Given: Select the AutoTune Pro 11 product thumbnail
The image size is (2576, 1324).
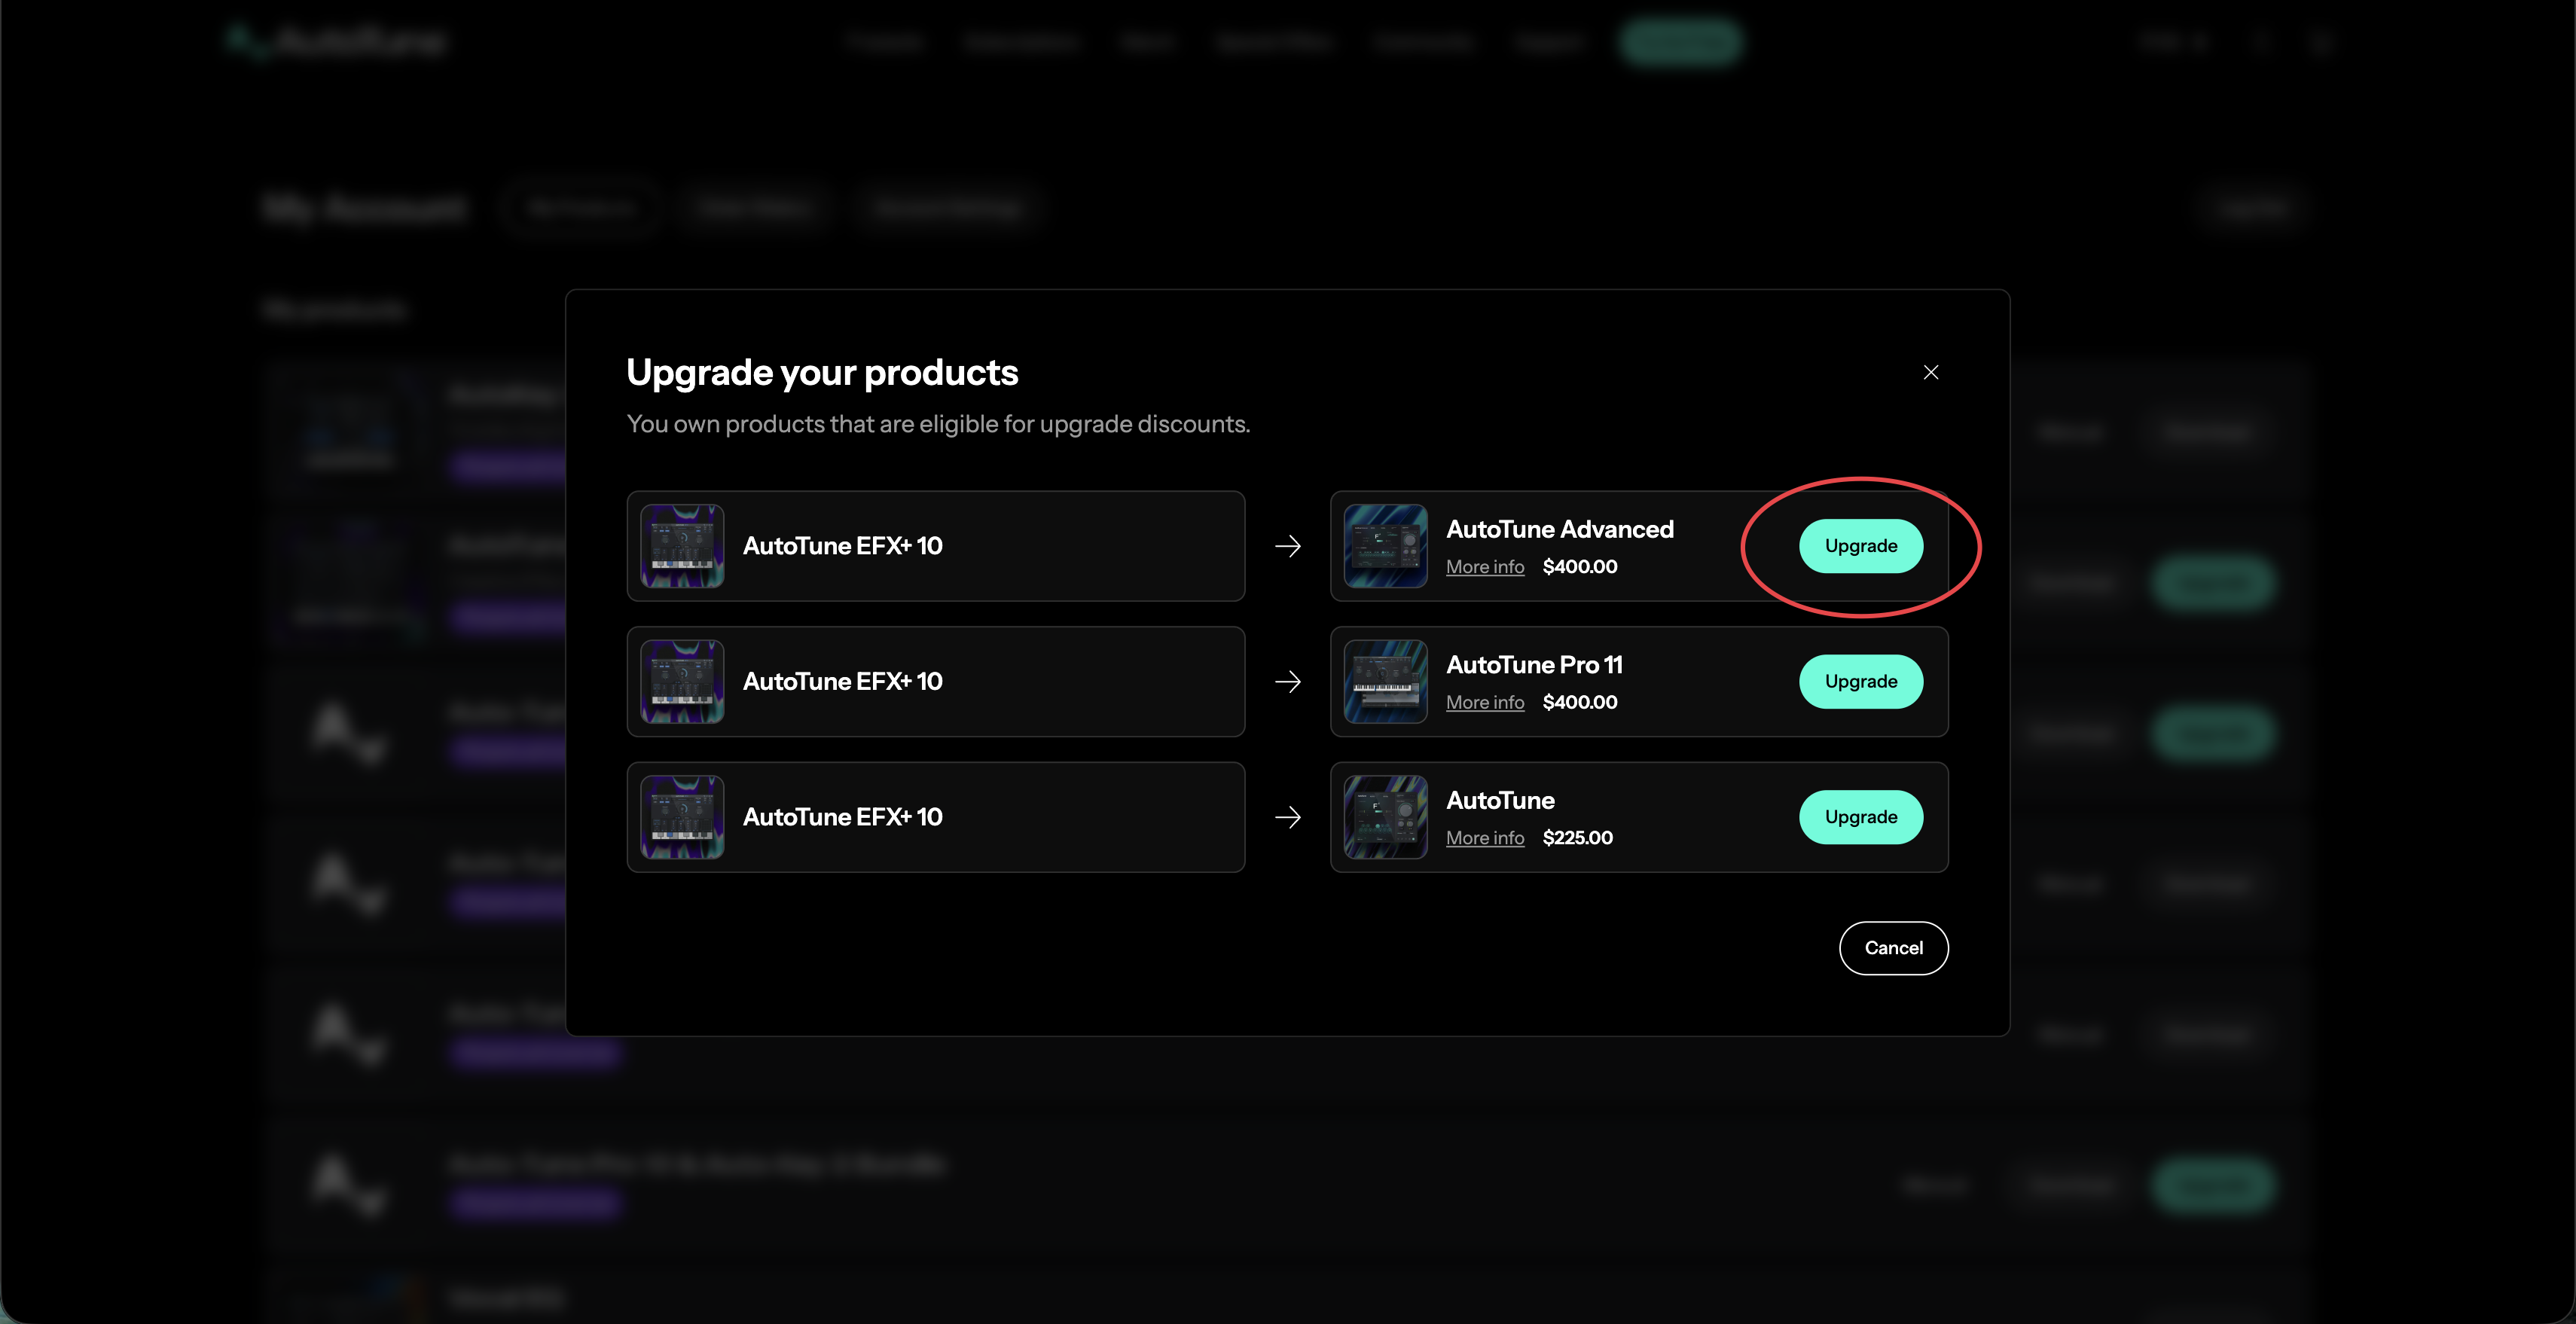Looking at the screenshot, I should pyautogui.click(x=1386, y=682).
